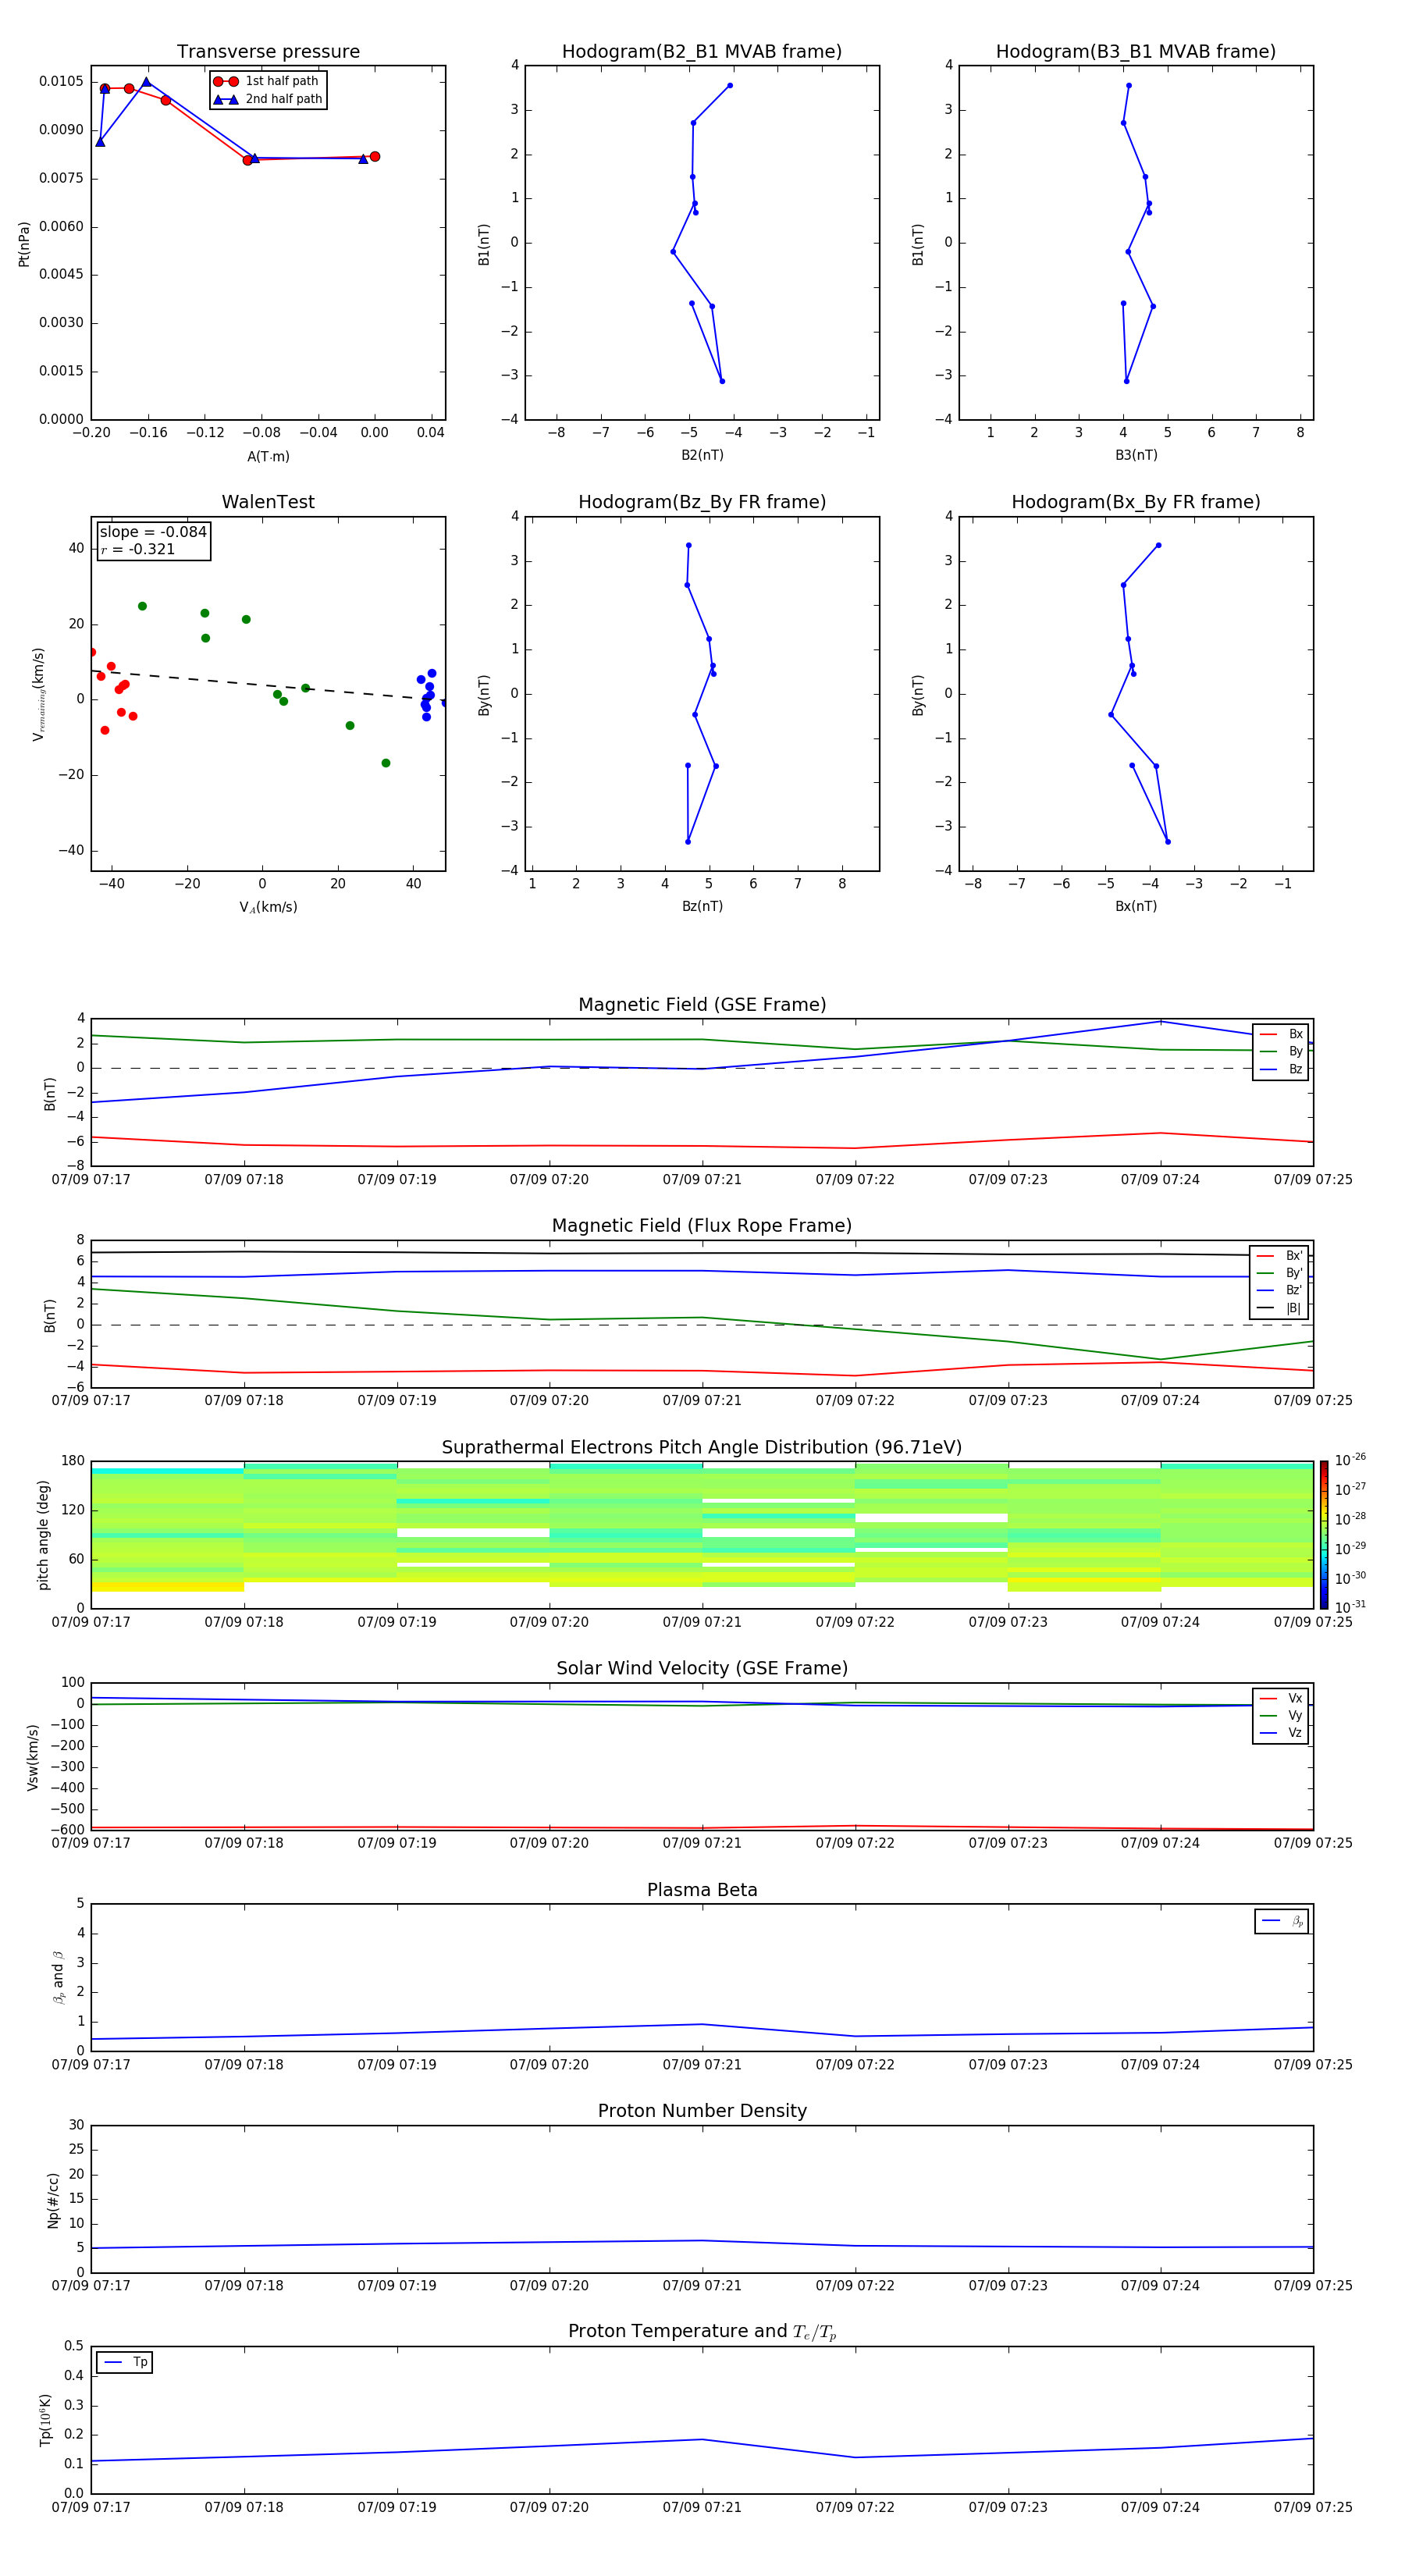This screenshot has height=2576, width=1405.
Task: Select the '1st half path' legend entry
Action: tap(266, 81)
